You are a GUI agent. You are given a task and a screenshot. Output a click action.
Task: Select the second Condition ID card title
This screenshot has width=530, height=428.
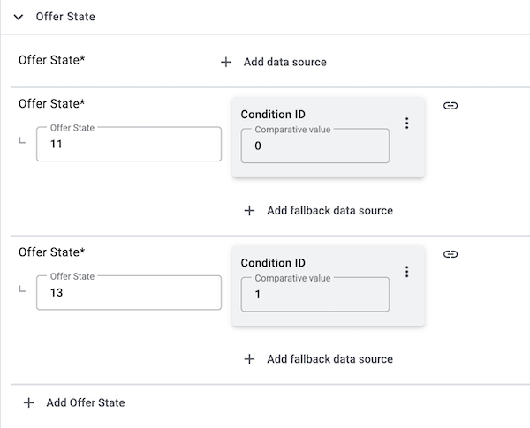pos(273,262)
